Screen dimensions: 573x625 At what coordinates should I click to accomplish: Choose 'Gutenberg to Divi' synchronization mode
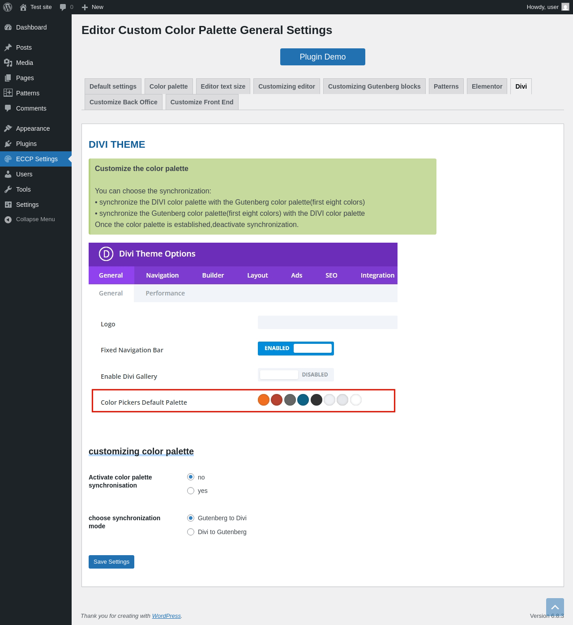click(191, 518)
